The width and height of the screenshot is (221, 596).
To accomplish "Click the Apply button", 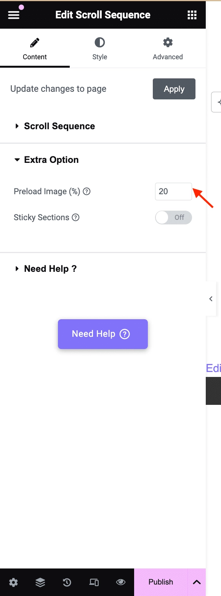I will [x=174, y=89].
